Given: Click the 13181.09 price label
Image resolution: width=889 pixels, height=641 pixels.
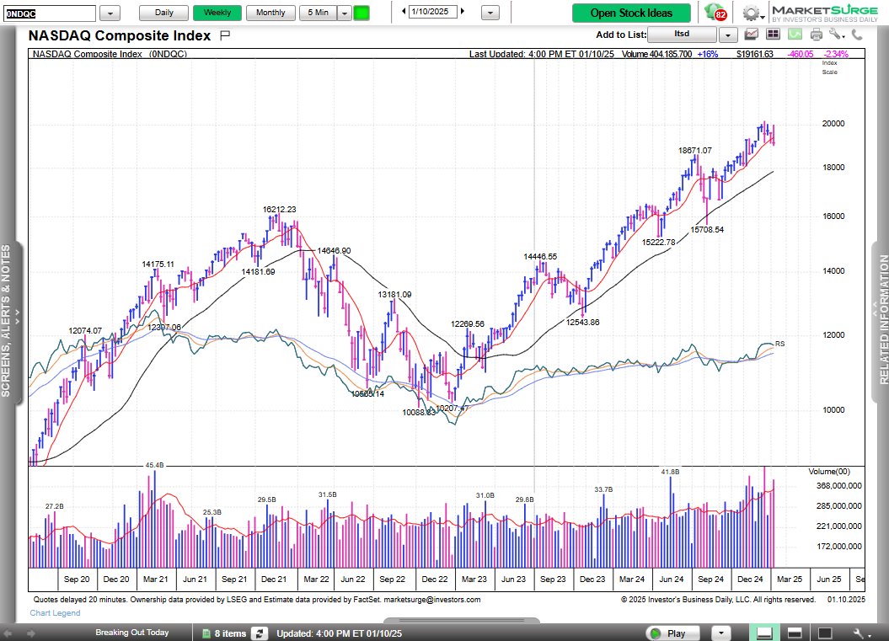Looking at the screenshot, I should point(395,294).
